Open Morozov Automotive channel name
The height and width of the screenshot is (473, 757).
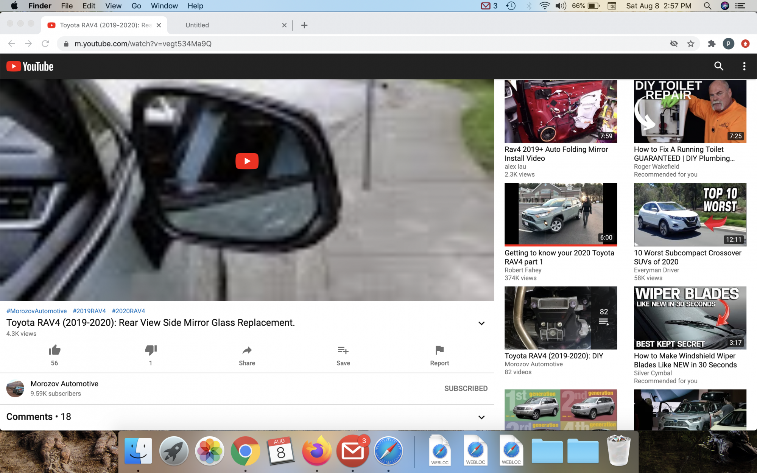[64, 384]
